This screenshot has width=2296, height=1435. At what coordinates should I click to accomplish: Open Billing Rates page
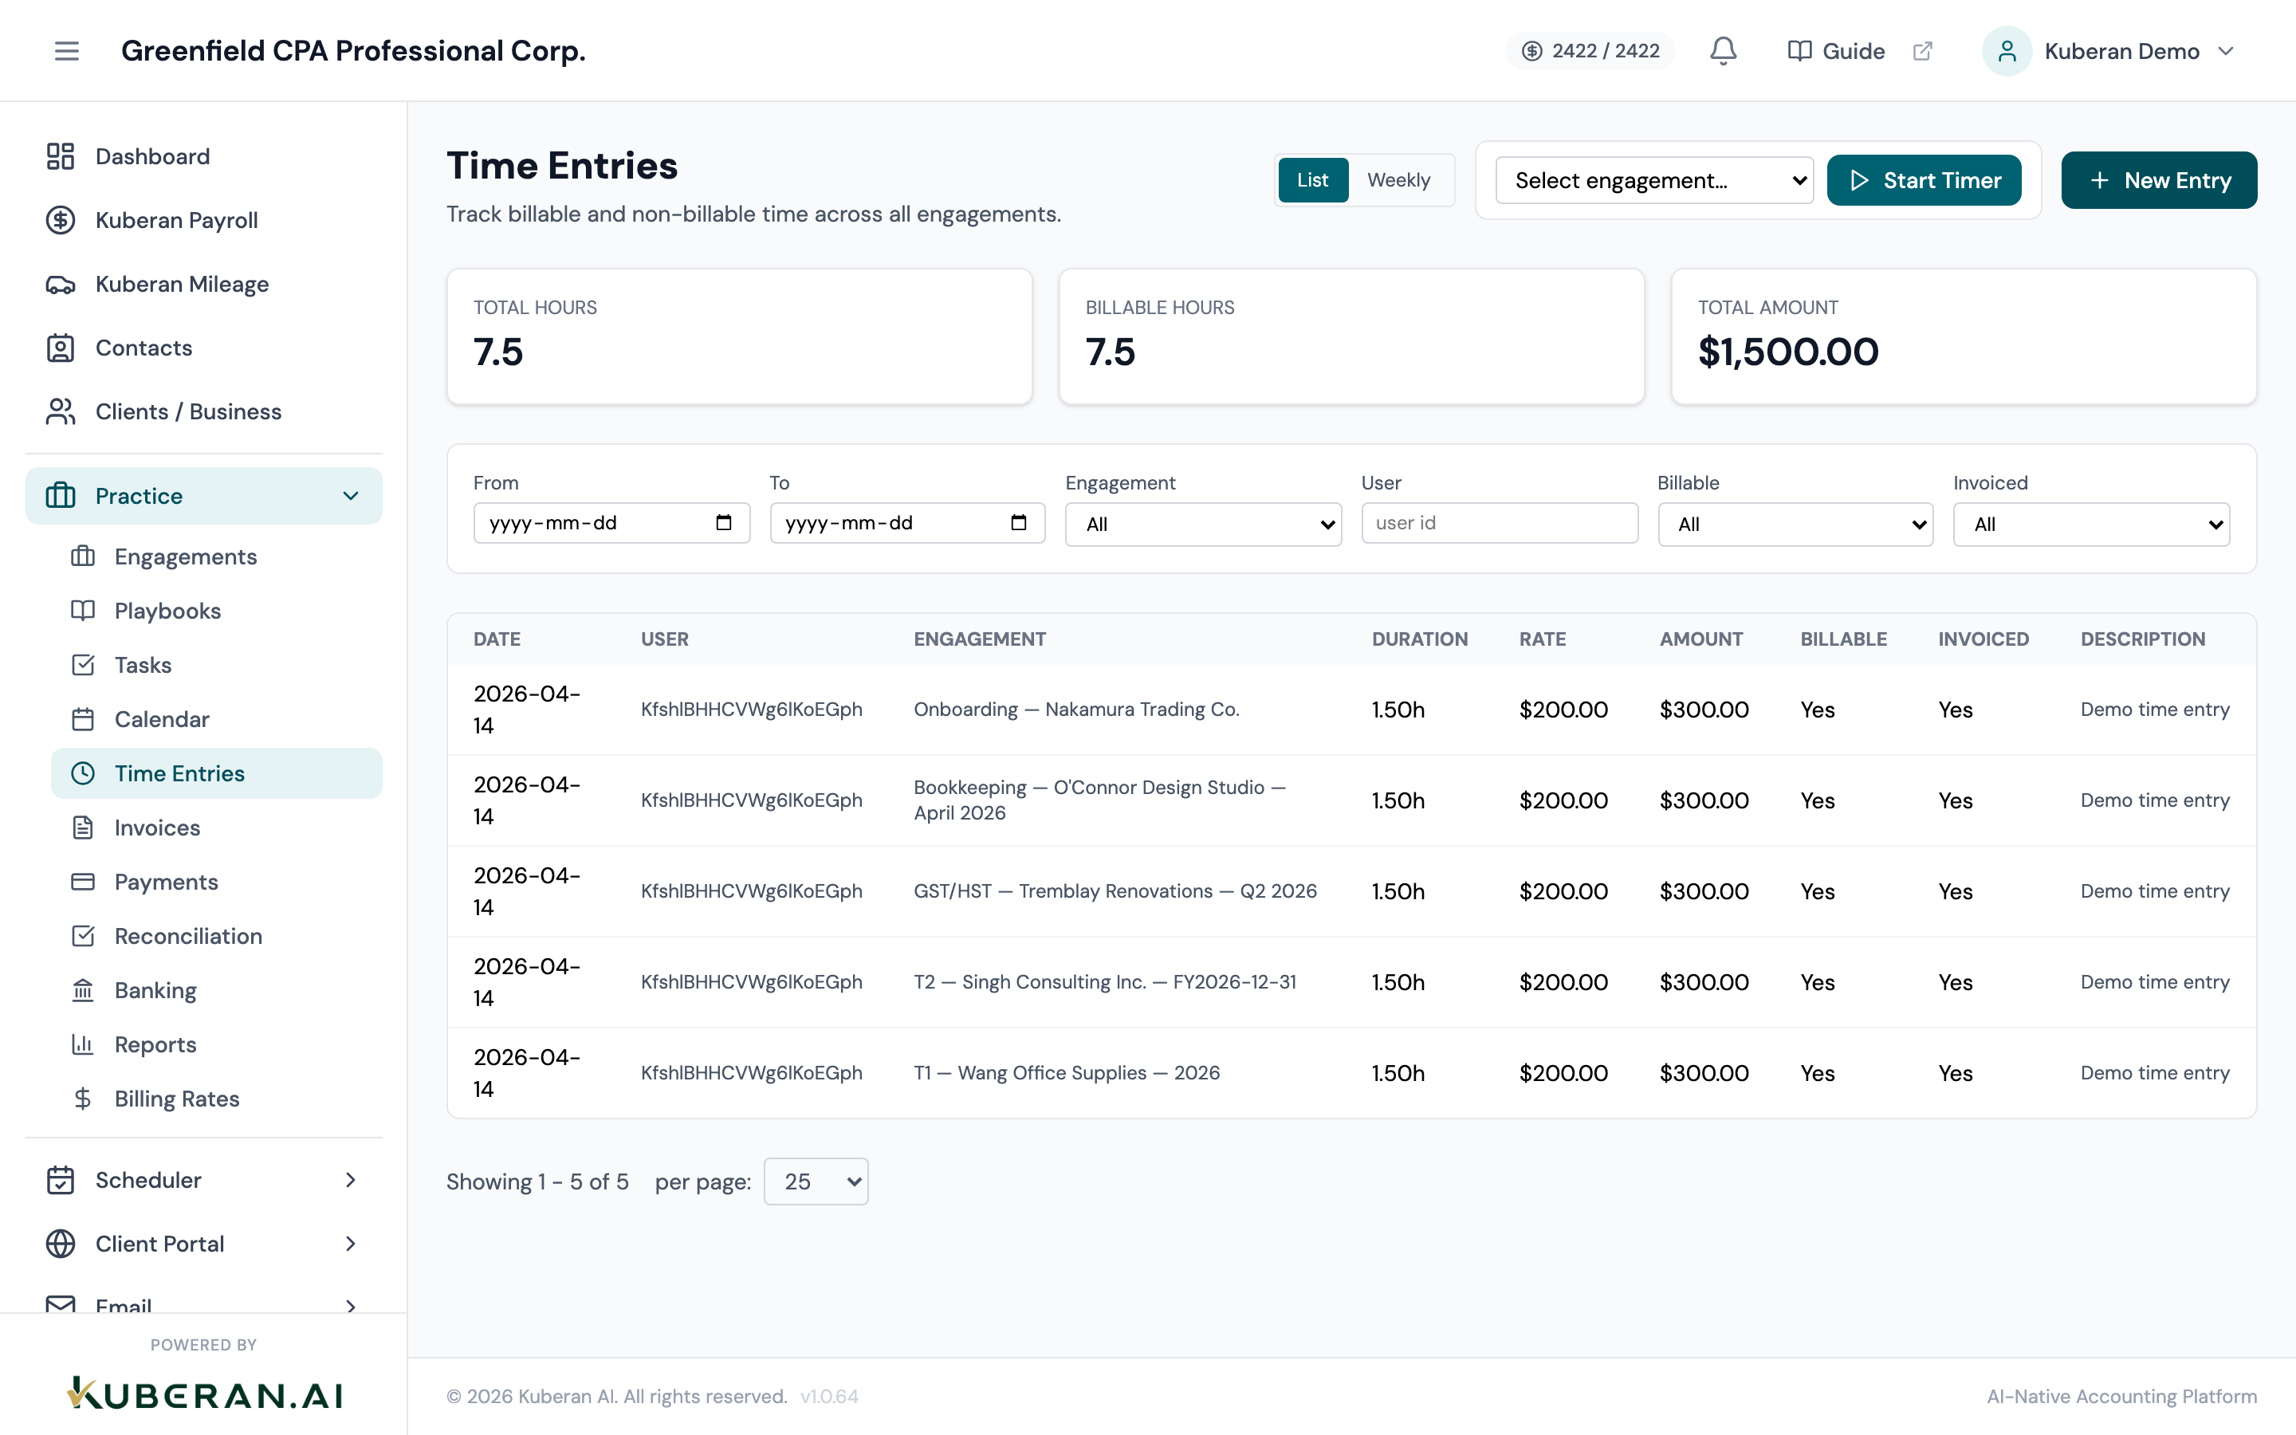click(x=216, y=1098)
